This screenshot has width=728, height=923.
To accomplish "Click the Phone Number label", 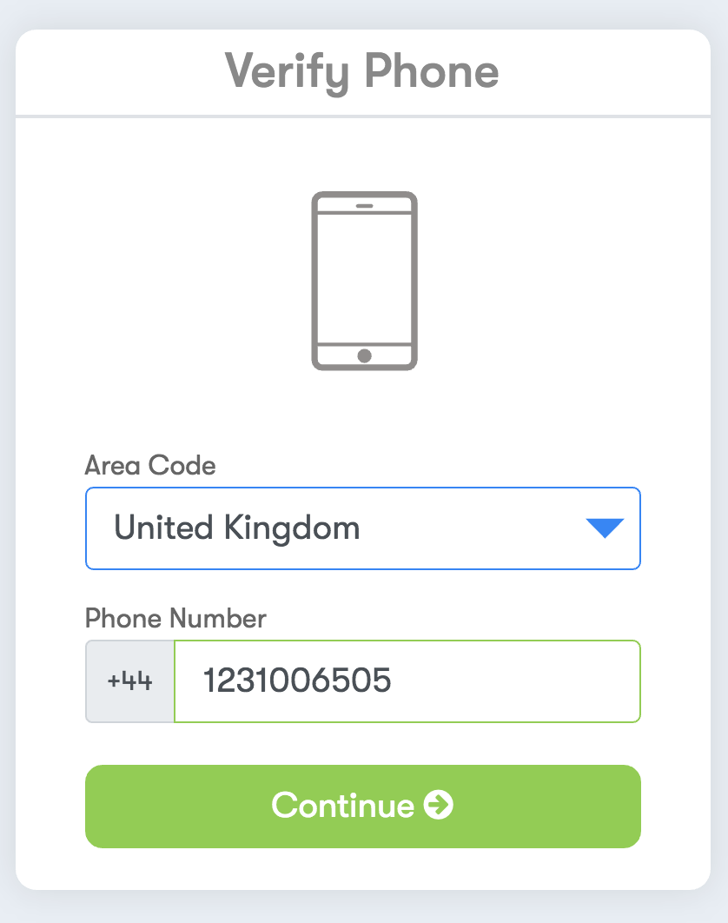I will (175, 618).
